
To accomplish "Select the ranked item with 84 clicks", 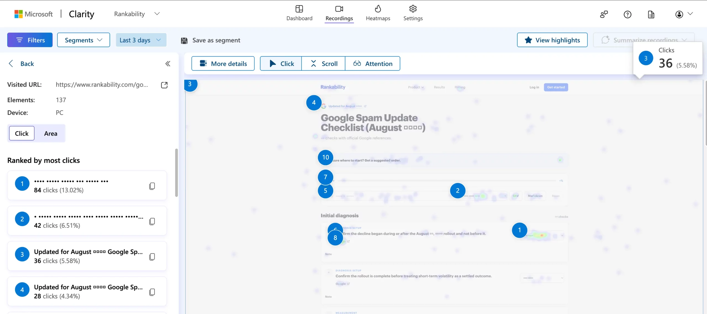I will pyautogui.click(x=87, y=186).
